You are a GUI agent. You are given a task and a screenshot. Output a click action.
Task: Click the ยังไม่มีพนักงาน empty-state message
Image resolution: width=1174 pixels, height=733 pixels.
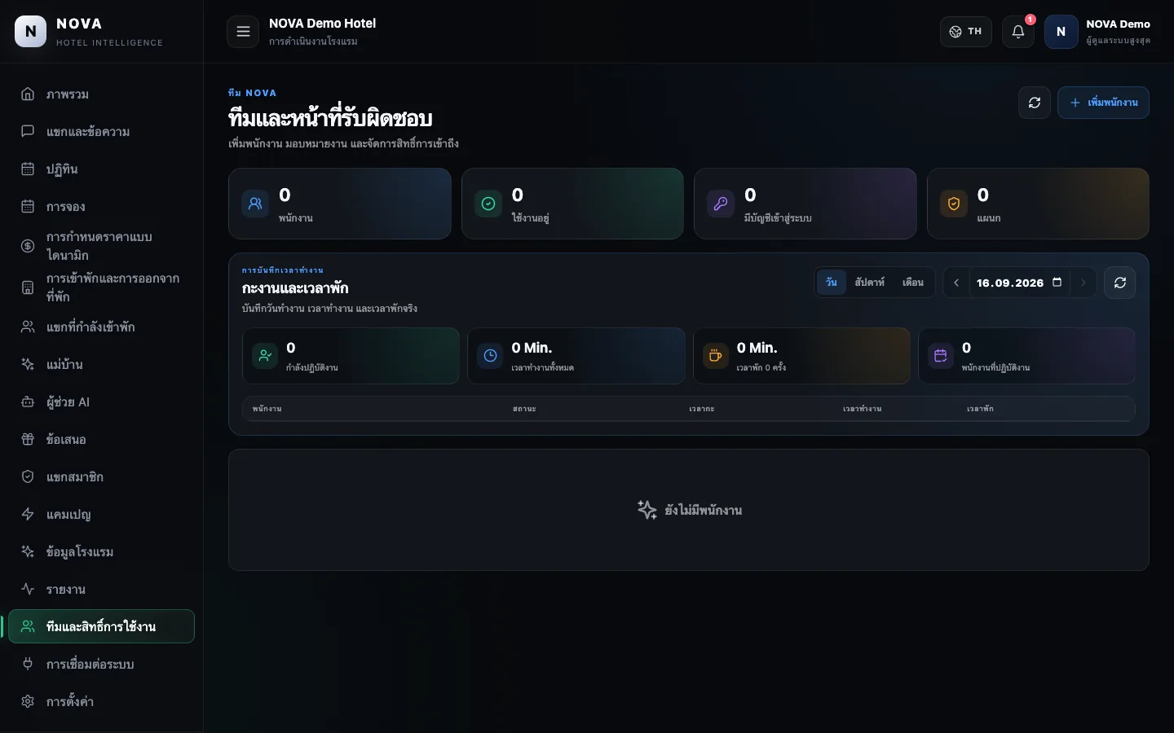click(689, 511)
